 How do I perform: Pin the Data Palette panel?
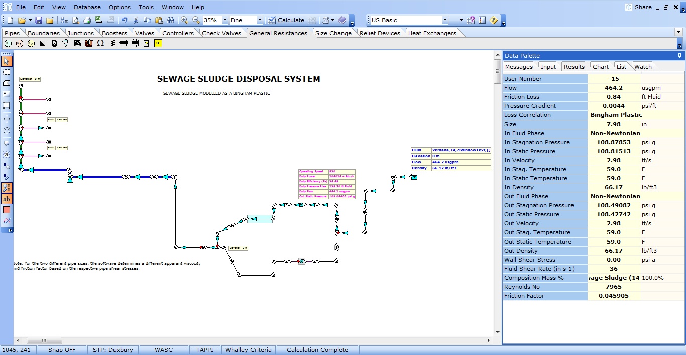click(x=679, y=55)
